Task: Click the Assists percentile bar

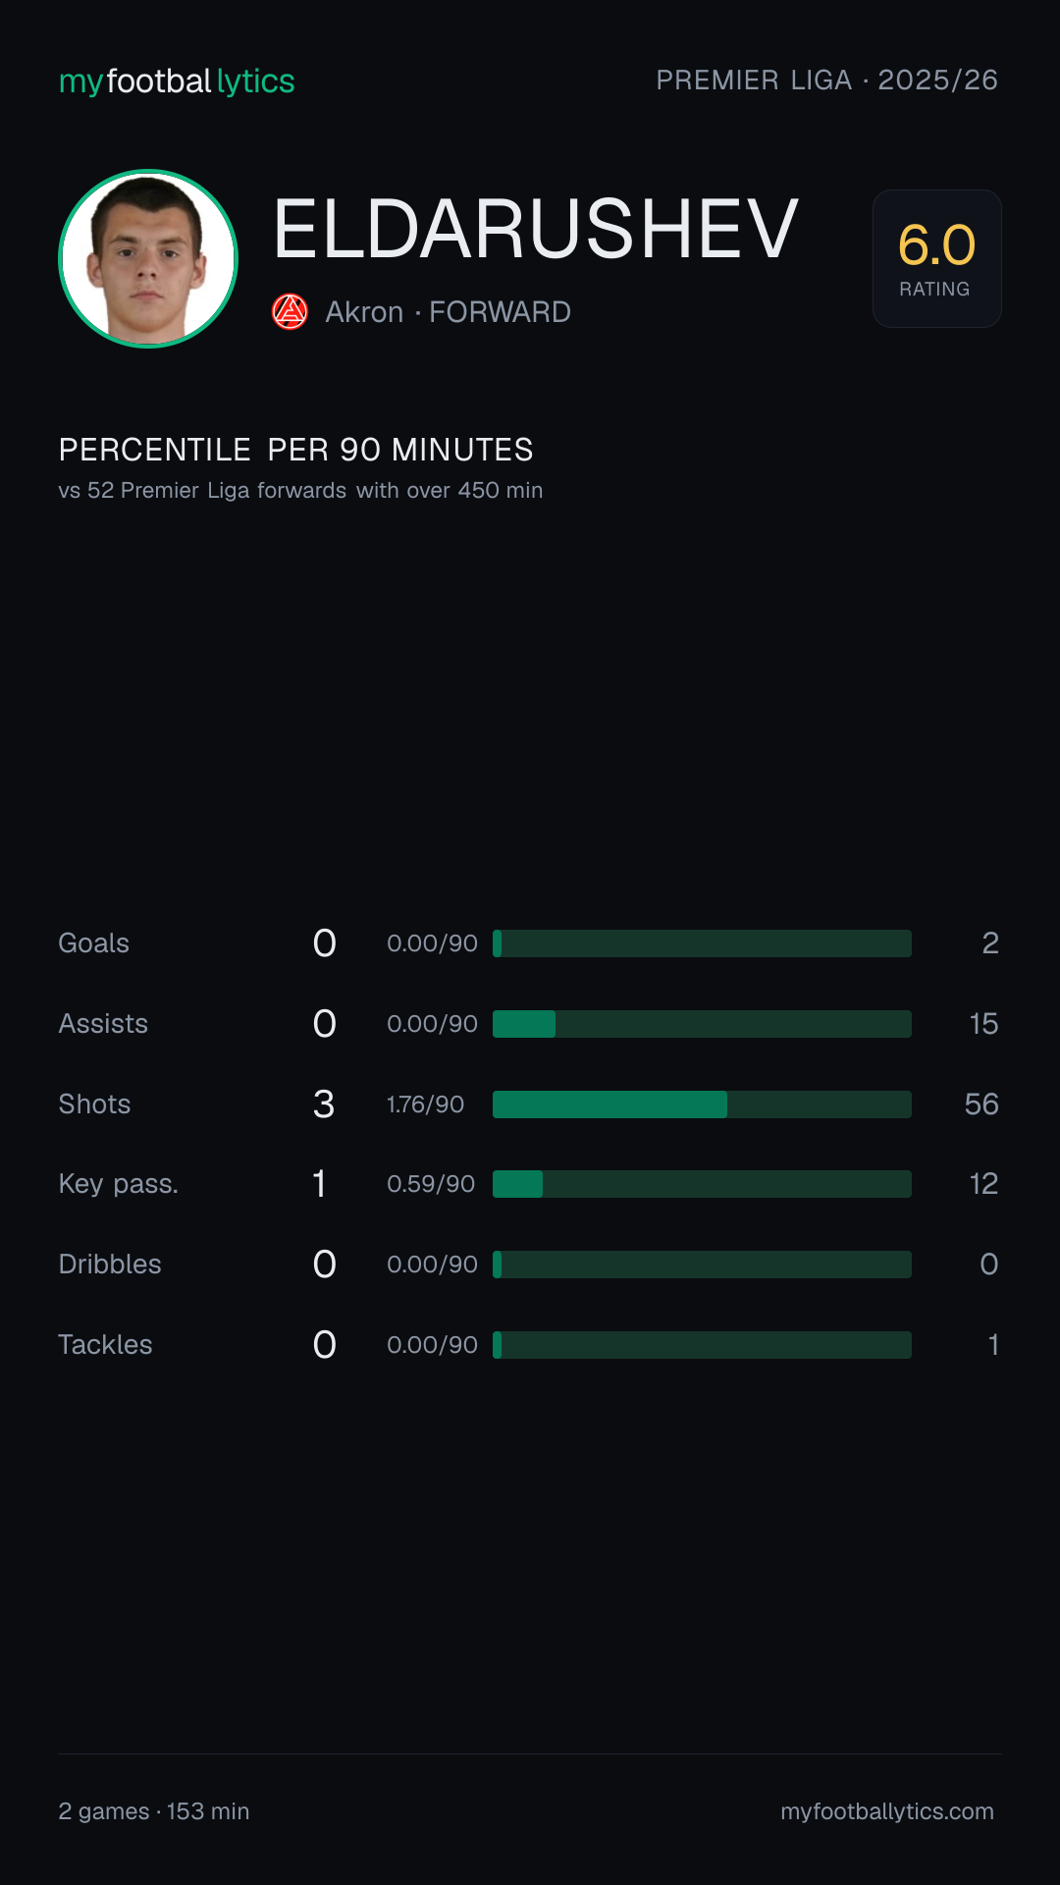Action: click(x=702, y=1024)
